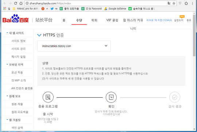
Task: Click the translate page icon in address bar
Action: pyautogui.click(x=169, y=3)
